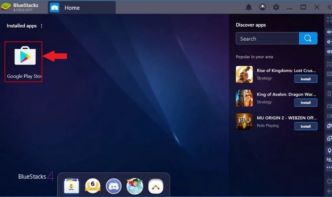Open King of Avalon game thumbnail
The height and width of the screenshot is (197, 332).
coord(244,98)
